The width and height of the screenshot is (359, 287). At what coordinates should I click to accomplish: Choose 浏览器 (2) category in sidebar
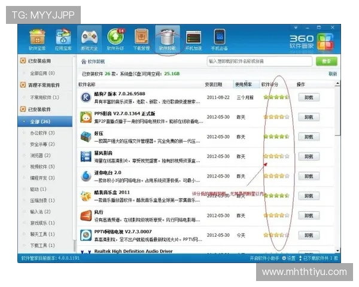(40, 155)
